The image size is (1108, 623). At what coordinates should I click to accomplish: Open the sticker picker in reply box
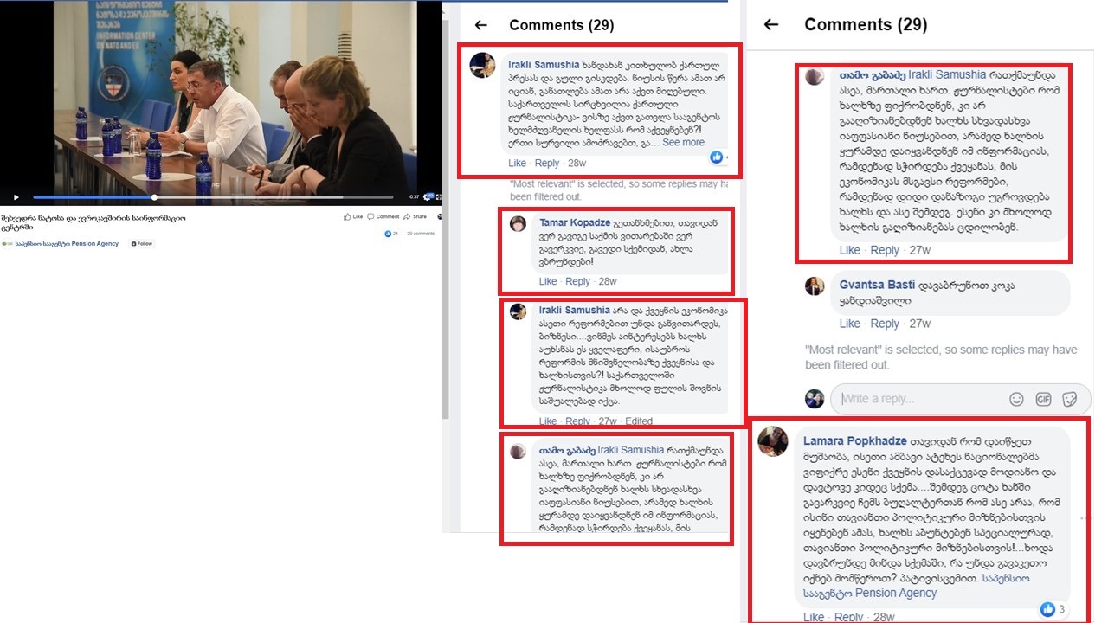point(1070,399)
